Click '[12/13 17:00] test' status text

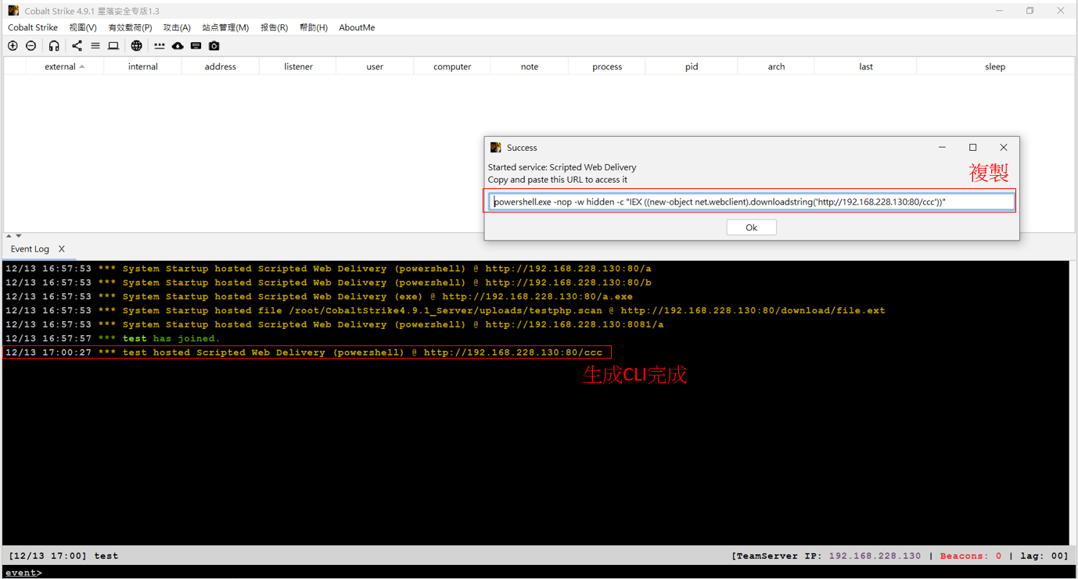pos(63,556)
